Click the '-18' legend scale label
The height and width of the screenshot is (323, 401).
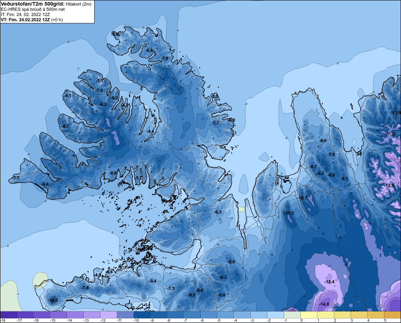[x=3, y=321]
